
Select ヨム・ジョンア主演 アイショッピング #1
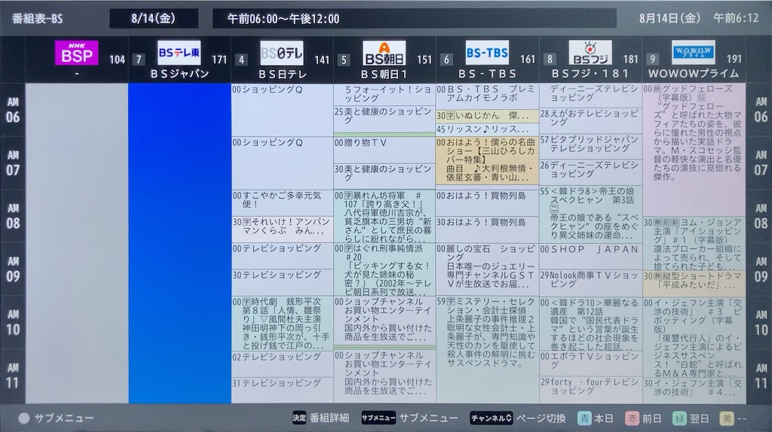coord(694,243)
